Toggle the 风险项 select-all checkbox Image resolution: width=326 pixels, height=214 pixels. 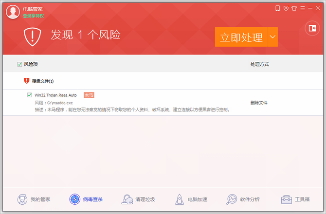tap(20, 64)
